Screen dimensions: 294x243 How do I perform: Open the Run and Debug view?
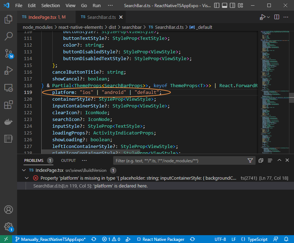coord(8,70)
